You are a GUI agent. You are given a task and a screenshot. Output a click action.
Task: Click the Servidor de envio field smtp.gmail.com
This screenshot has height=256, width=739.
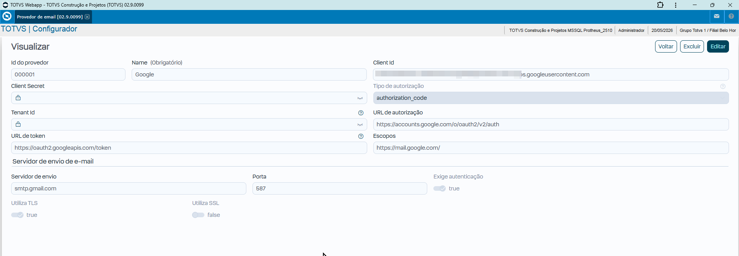tap(129, 188)
